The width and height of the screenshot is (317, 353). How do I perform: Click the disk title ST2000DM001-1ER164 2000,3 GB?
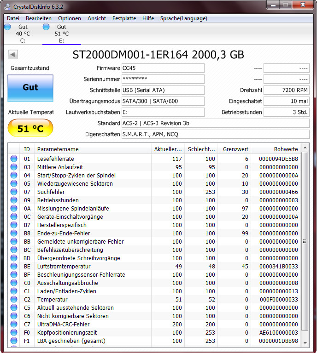(158, 55)
